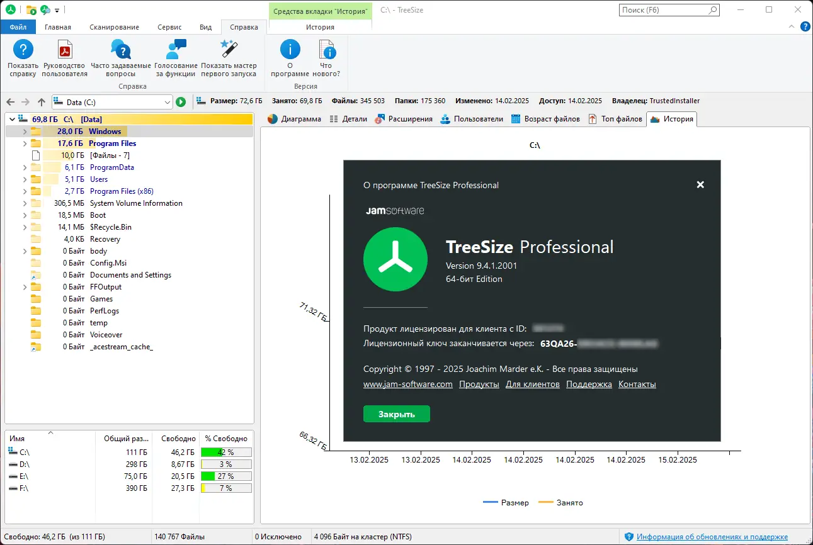Expand the Program Files (x86) node
The width and height of the screenshot is (813, 545).
[x=25, y=191]
